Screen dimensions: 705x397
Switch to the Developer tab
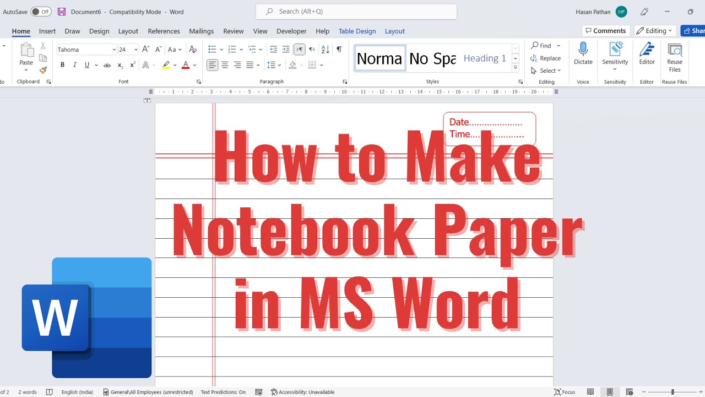(291, 31)
